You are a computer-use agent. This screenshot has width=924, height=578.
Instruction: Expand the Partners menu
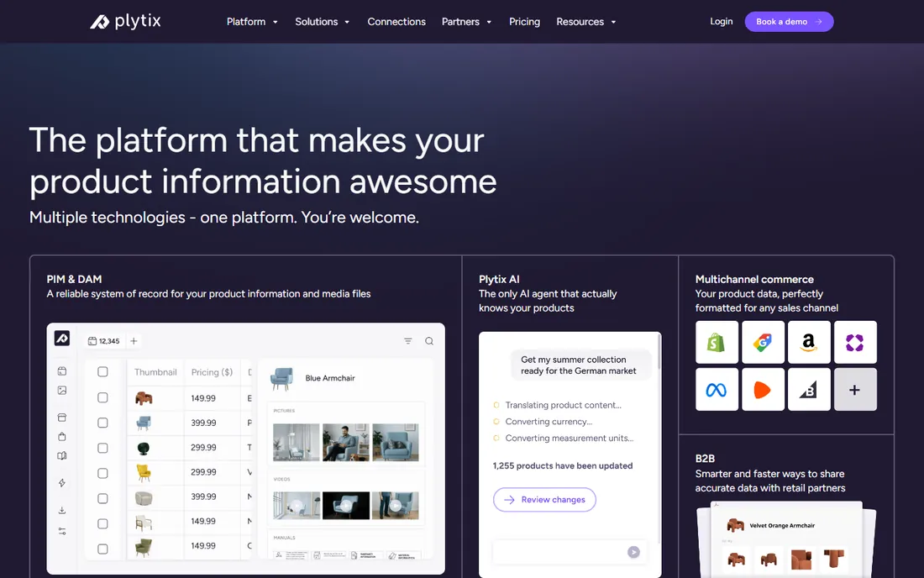tap(467, 22)
